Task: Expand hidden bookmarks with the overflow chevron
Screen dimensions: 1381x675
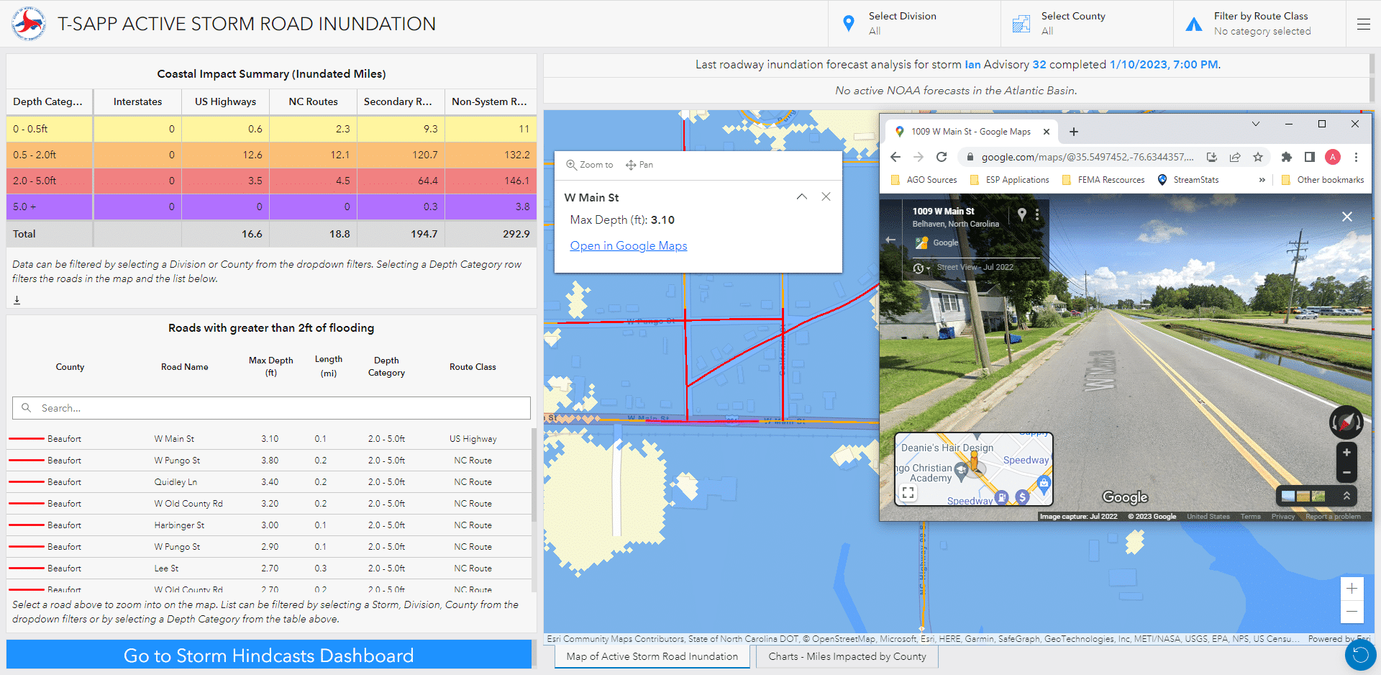Action: [1263, 180]
